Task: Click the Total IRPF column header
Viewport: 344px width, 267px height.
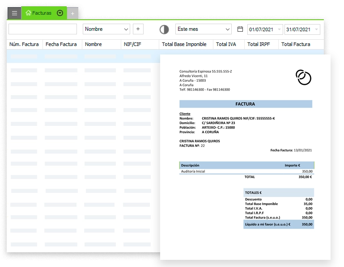Action: [x=259, y=44]
